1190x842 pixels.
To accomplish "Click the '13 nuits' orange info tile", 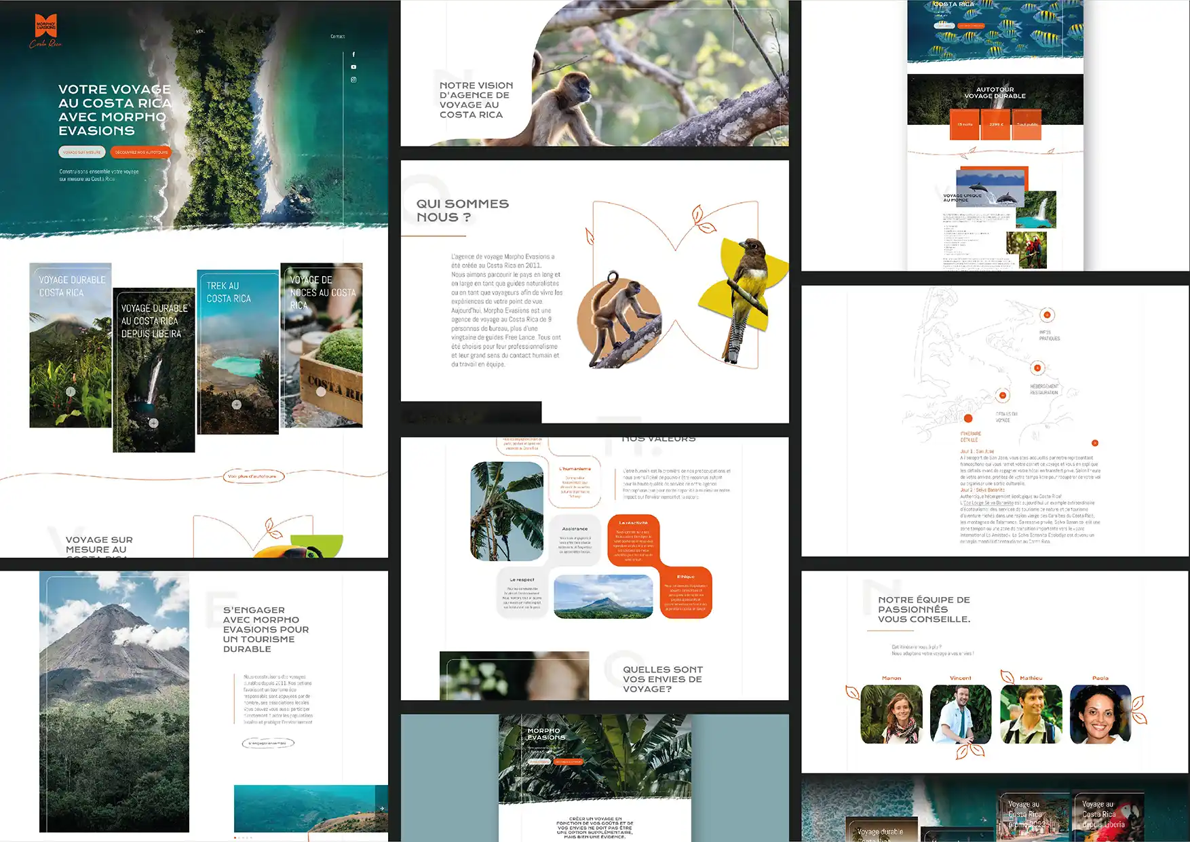I will click(965, 125).
